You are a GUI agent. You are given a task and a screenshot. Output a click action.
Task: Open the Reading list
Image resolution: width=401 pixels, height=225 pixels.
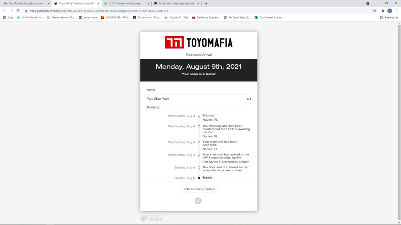click(389, 17)
